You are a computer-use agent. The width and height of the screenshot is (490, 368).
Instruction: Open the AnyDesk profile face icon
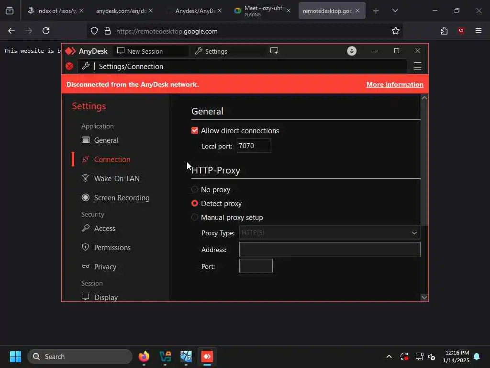[x=352, y=51]
